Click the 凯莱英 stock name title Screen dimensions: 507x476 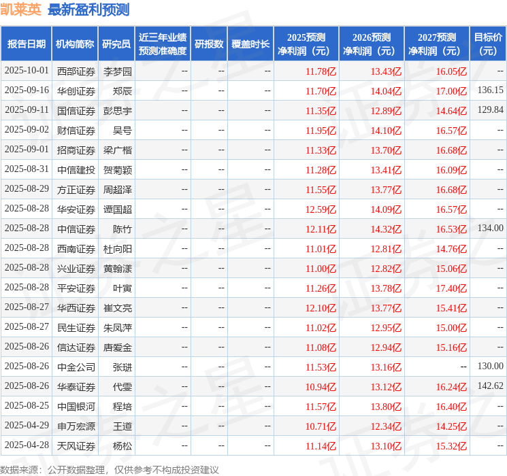pos(20,10)
